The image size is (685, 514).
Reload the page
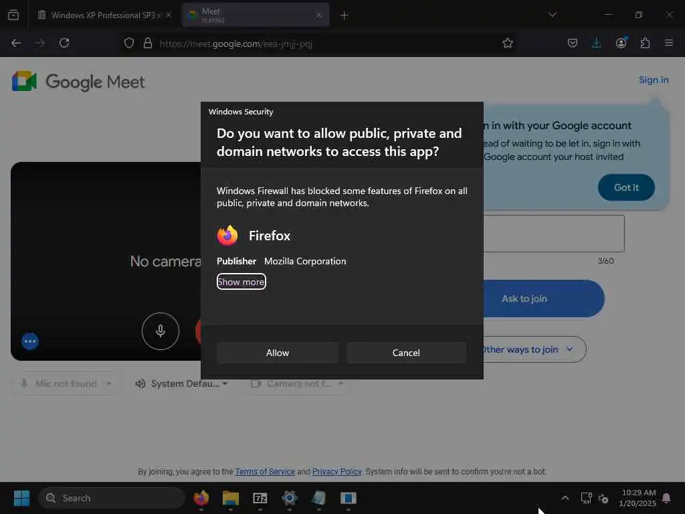tap(64, 43)
